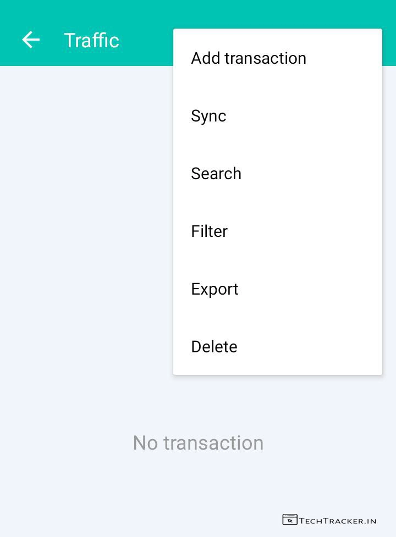Viewport: 396px width, 537px height.
Task: Select Add transaction from the menu
Action: tap(249, 58)
